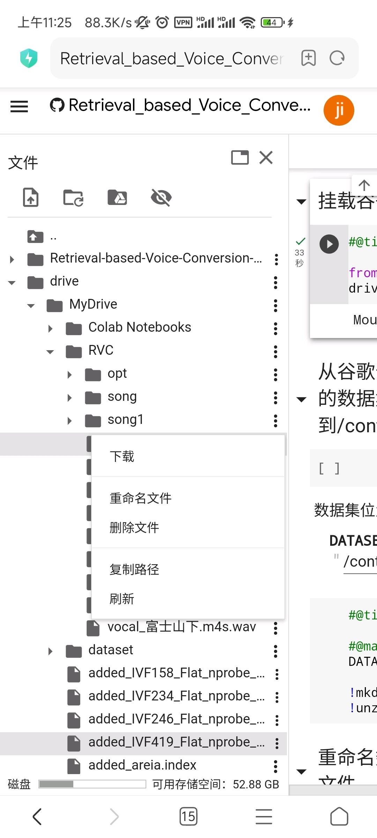Choose 复制路径 in the context menu
Image resolution: width=377 pixels, height=838 pixels.
click(134, 569)
